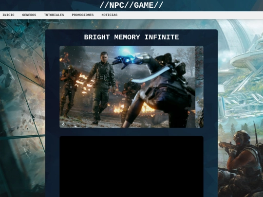Open the PROMOCIONES page
The image size is (263, 197).
click(x=83, y=15)
